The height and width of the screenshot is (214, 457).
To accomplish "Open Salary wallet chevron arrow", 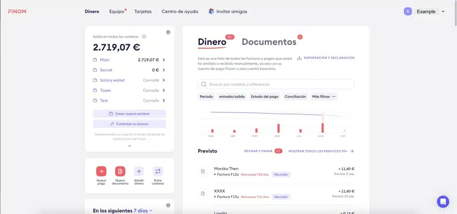I will (x=164, y=80).
